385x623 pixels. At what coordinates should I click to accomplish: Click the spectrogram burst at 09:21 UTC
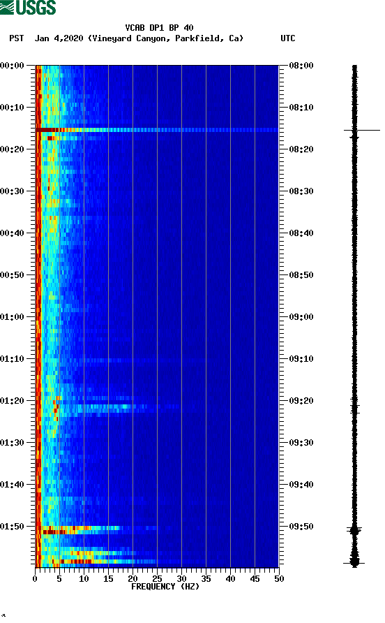click(107, 407)
